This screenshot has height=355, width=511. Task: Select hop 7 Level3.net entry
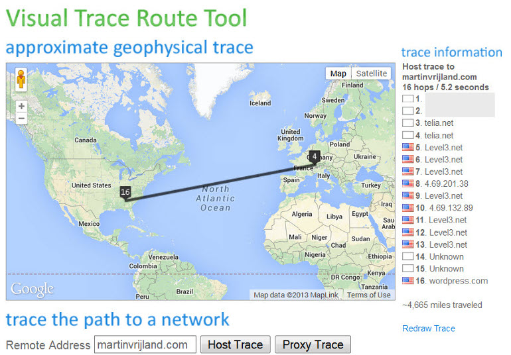(439, 172)
